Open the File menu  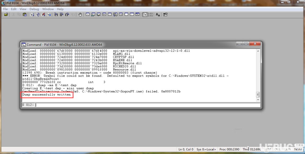pyautogui.click(x=5, y=9)
